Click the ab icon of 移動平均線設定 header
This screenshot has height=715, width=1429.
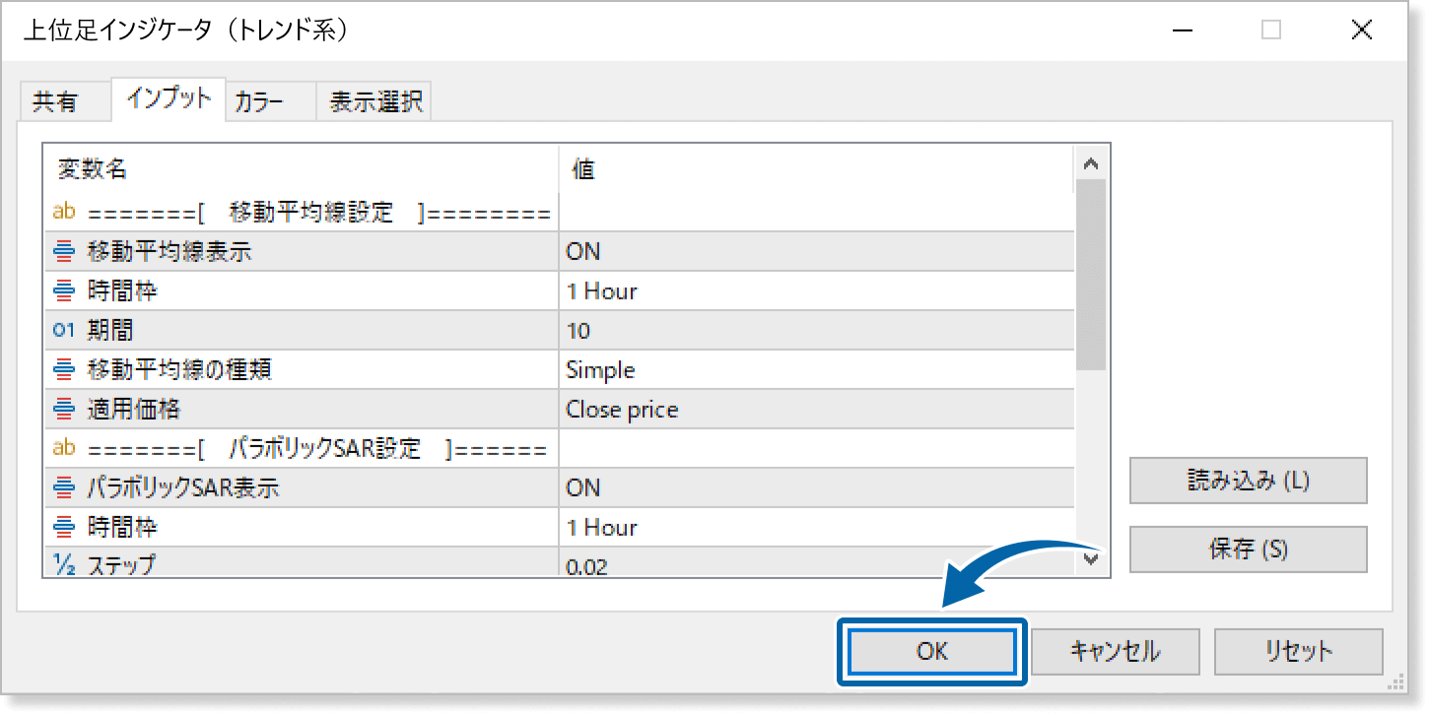[64, 212]
